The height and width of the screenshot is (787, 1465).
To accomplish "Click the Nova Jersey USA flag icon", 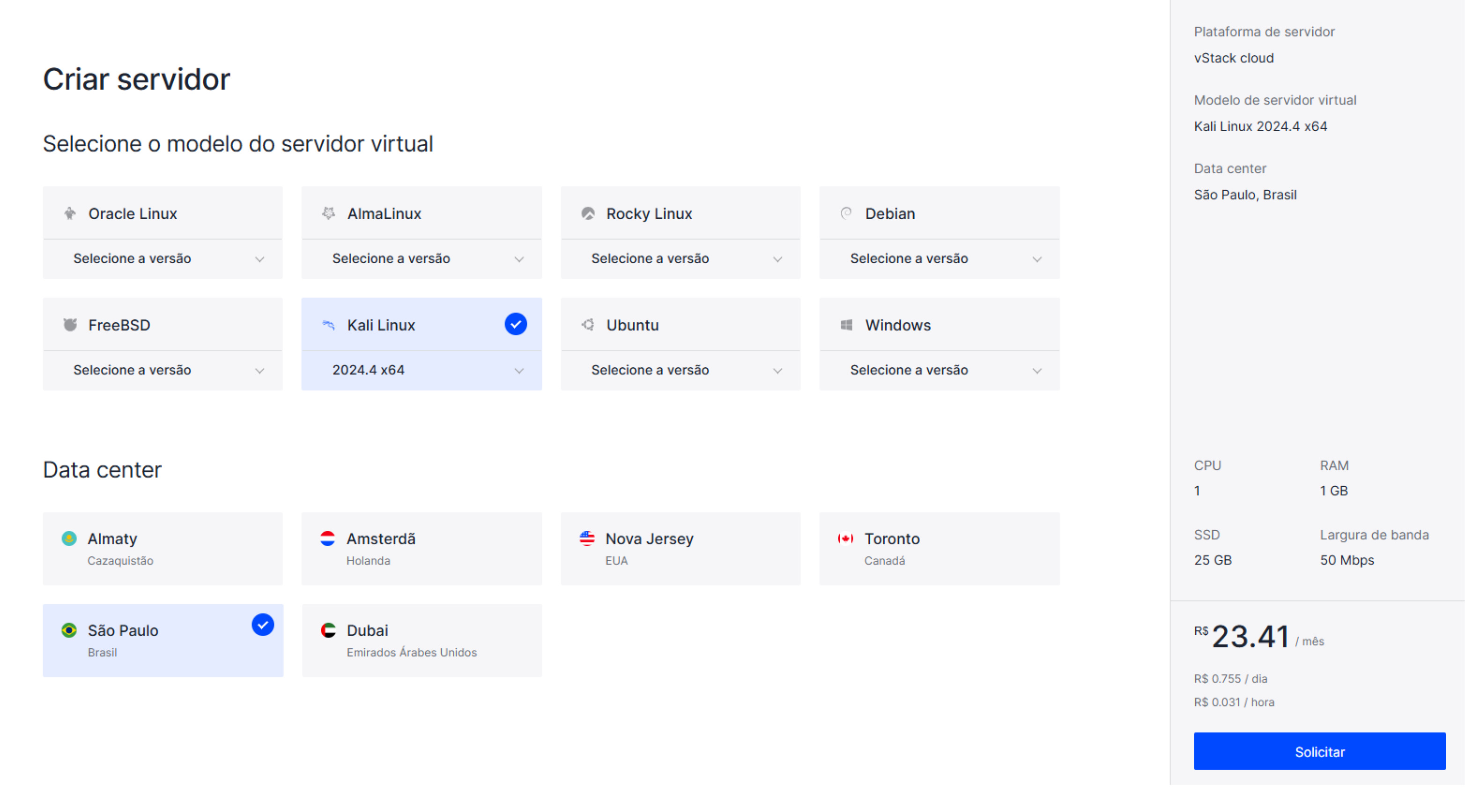I will 587,539.
